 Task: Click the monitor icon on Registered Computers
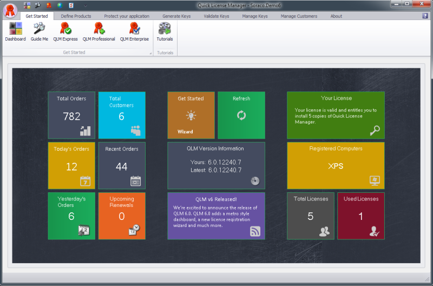pyautogui.click(x=375, y=181)
